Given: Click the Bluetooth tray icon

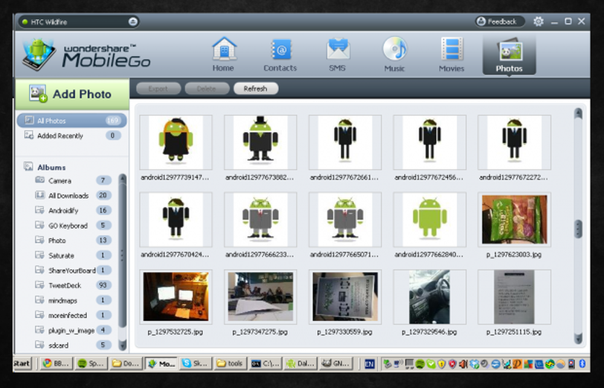Looking at the screenshot, I should (582, 363).
